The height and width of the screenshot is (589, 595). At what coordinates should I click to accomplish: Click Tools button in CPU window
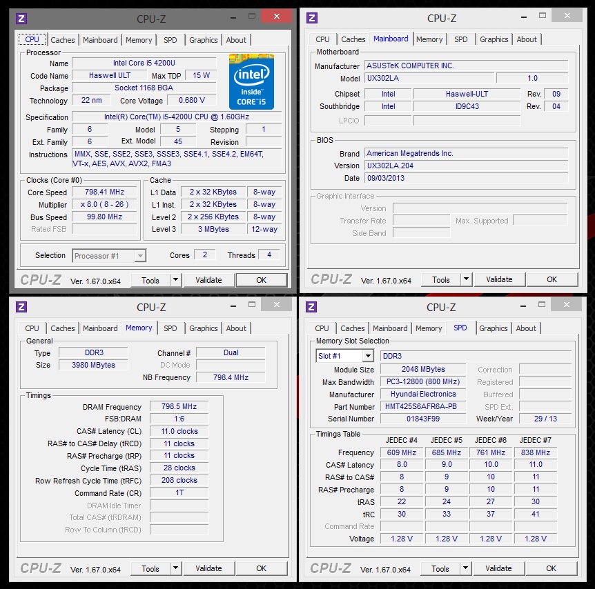(150, 280)
